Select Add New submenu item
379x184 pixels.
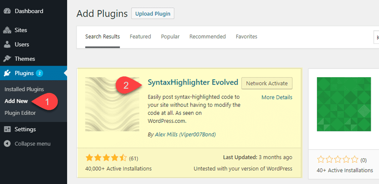click(16, 101)
